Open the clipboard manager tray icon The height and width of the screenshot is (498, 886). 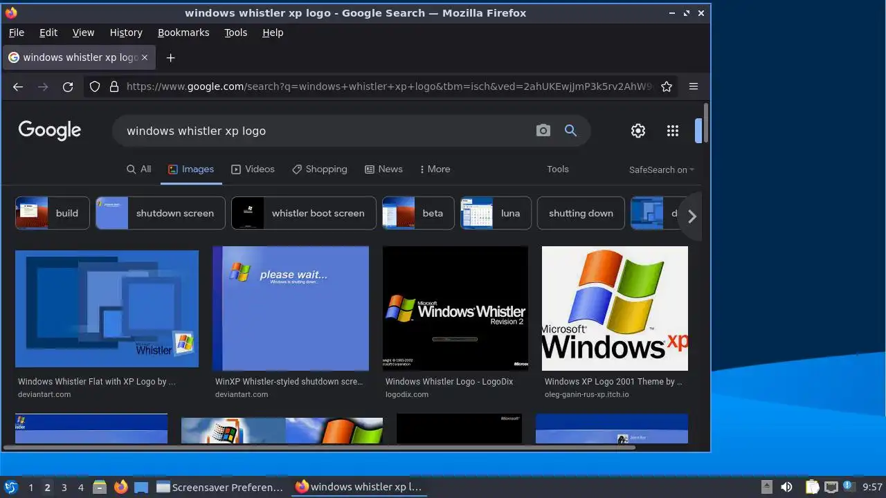(x=812, y=487)
